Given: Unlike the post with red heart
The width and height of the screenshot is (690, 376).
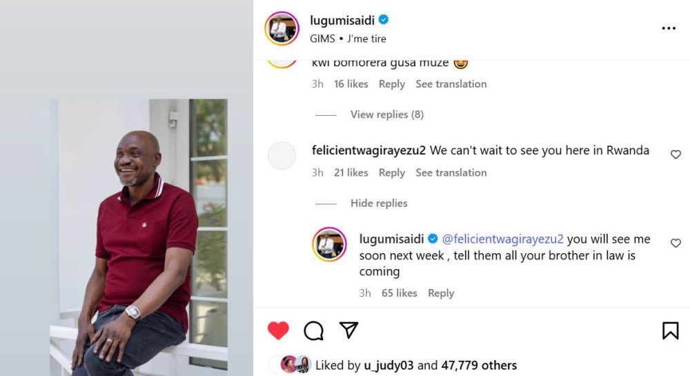Looking at the screenshot, I should 278,331.
